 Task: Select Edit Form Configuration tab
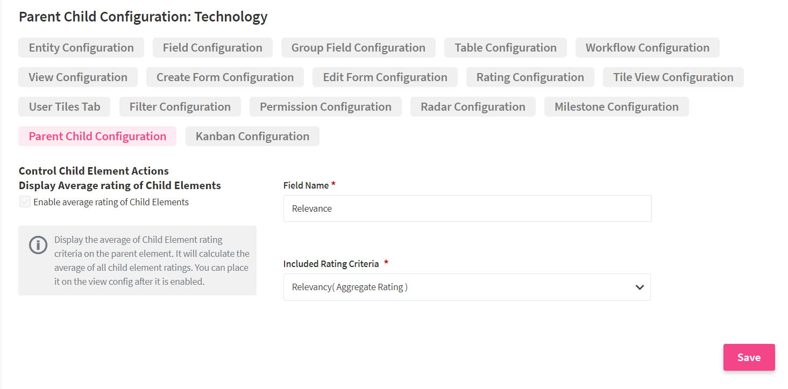(x=385, y=77)
